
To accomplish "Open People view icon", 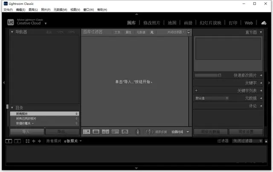I will coord(125,132).
